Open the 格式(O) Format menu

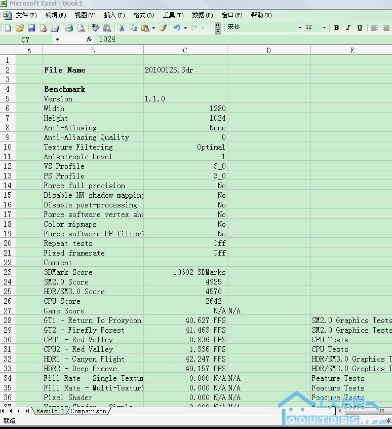click(143, 15)
